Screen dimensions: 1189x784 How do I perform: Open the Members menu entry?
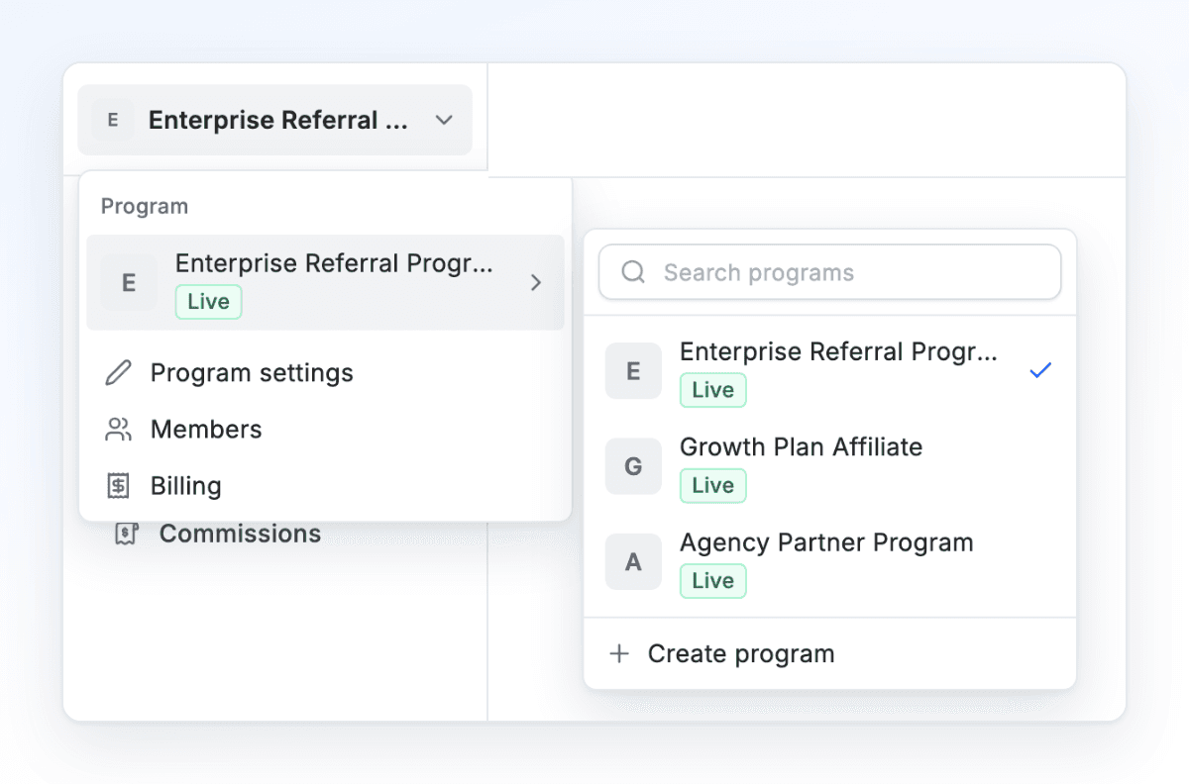point(325,430)
